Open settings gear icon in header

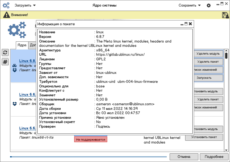tap(209, 5)
